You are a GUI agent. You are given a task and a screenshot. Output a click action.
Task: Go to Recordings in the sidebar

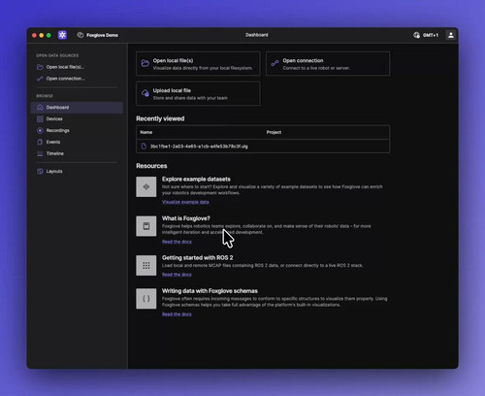[x=77, y=130]
